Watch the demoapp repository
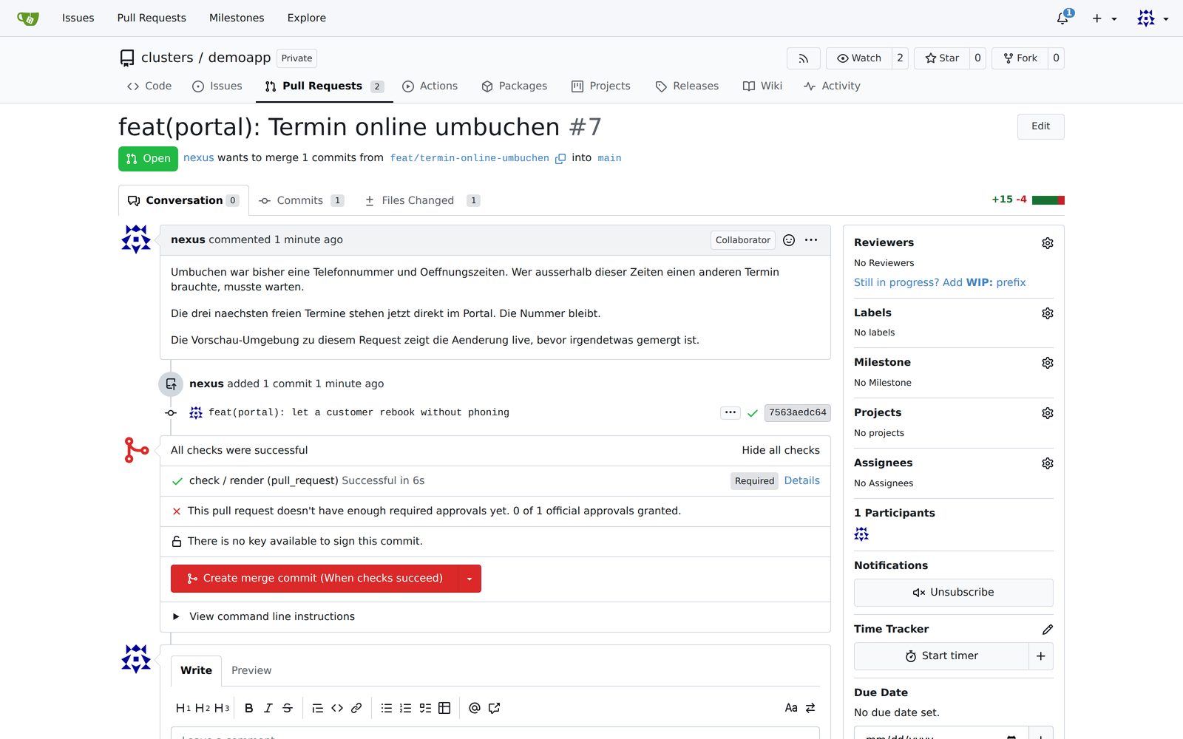 click(859, 58)
